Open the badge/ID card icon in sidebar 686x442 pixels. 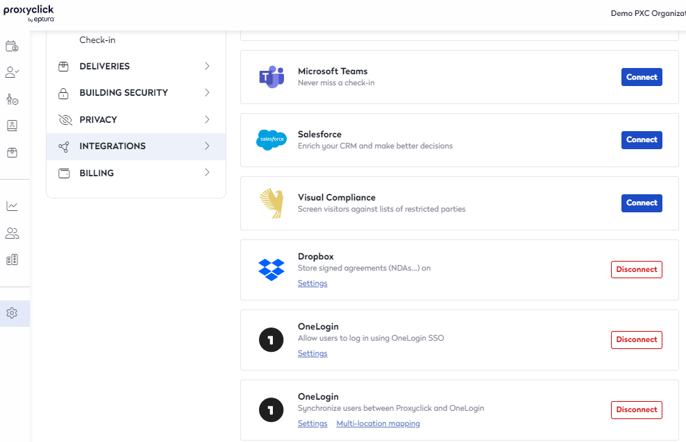click(x=12, y=126)
